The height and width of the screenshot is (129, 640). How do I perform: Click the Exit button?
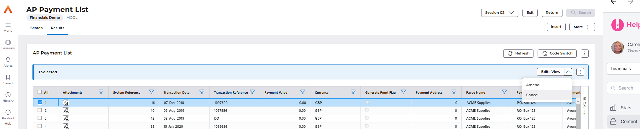point(530,13)
